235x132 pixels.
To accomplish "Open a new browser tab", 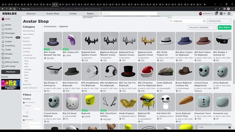I will (x=205, y=4).
